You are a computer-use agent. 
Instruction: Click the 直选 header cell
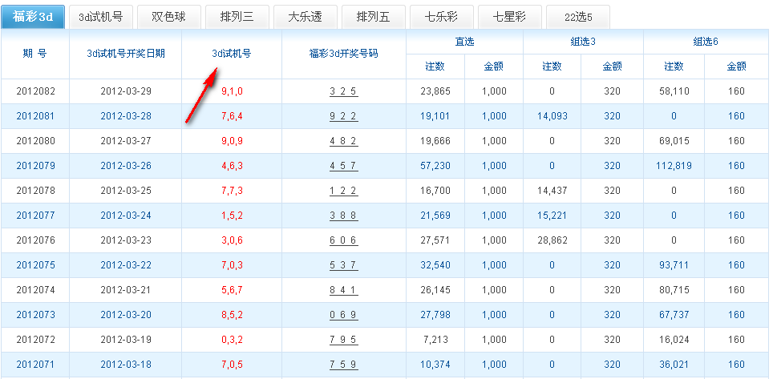[x=464, y=42]
